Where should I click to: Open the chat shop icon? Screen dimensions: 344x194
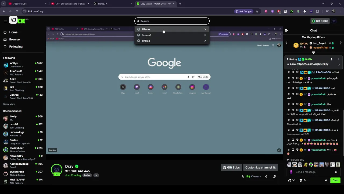(x=301, y=181)
